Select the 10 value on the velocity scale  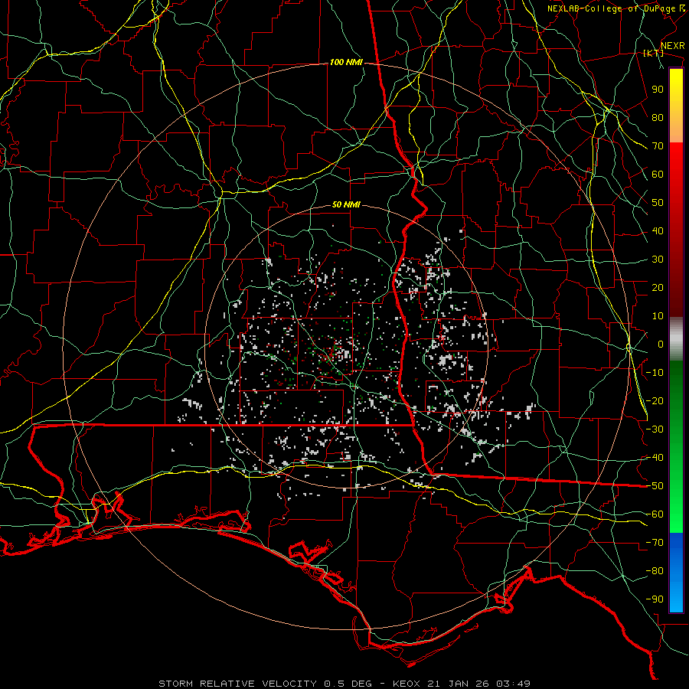tap(658, 316)
